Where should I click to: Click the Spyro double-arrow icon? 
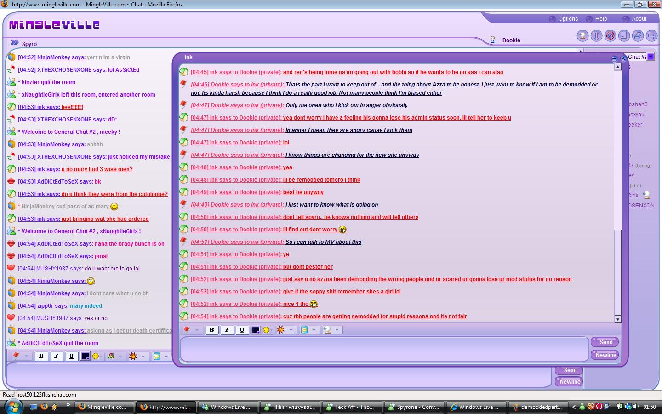pyautogui.click(x=15, y=42)
